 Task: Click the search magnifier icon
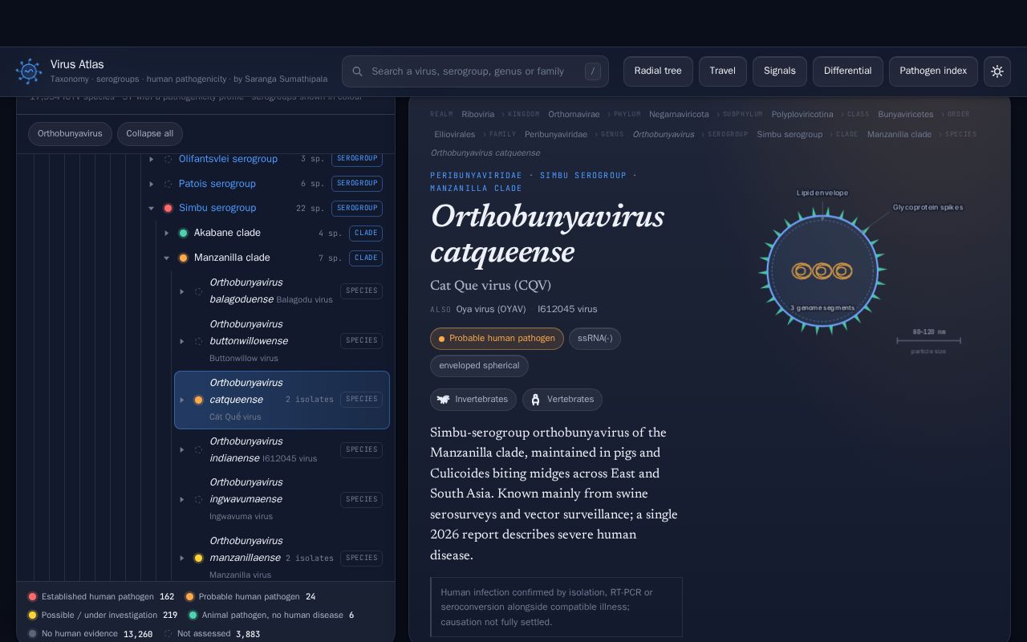coord(358,71)
